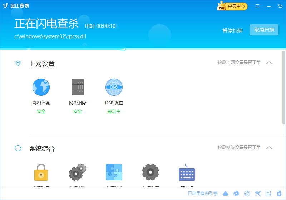Open the VIP 会员中心 badge
Screen dimensions: 286x200
232,6
